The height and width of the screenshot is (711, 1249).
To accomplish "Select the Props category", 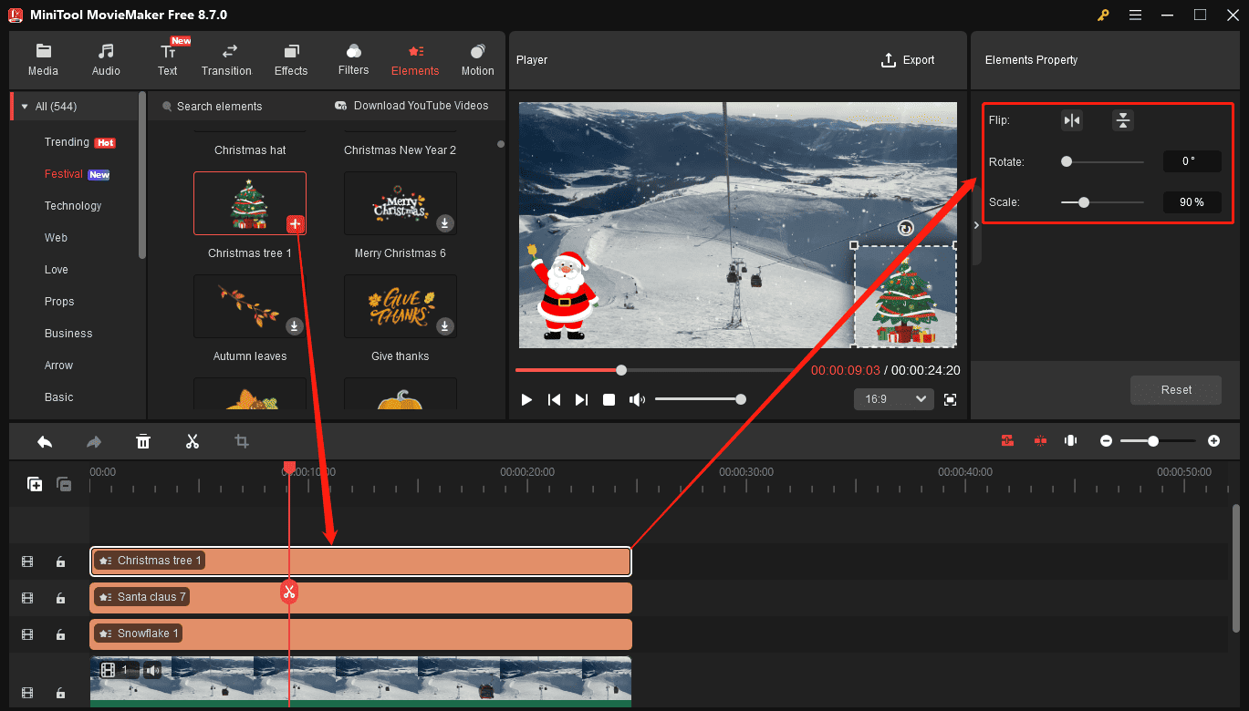I will (59, 302).
